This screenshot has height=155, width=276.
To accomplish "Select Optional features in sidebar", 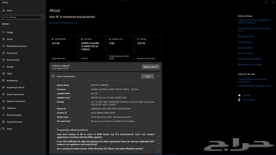I will (14, 122).
